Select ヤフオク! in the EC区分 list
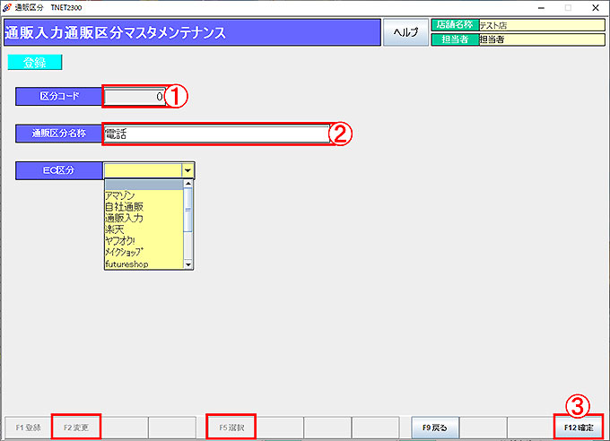This screenshot has height=441, width=610. pos(144,241)
